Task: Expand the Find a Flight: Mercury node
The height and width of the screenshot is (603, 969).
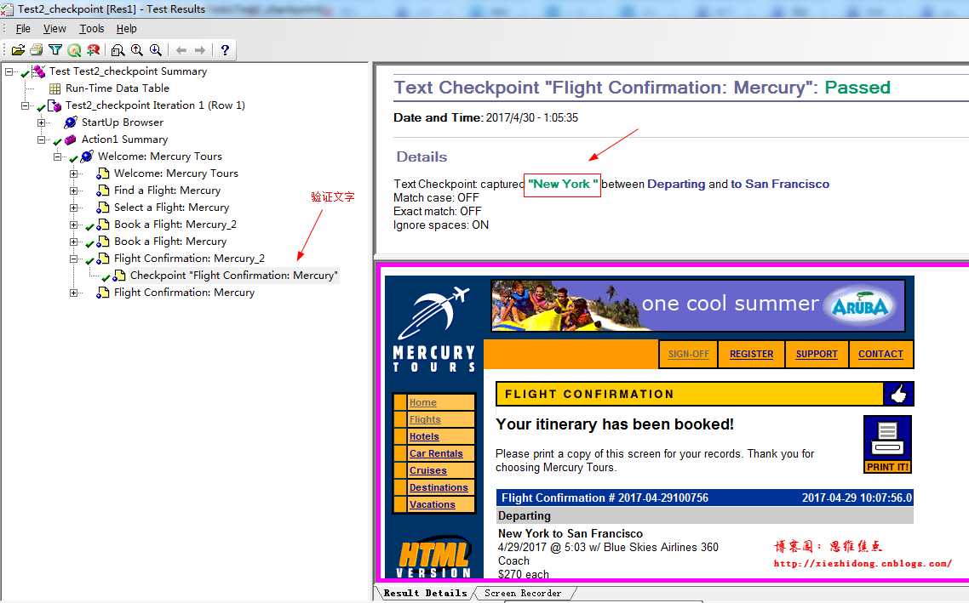Action: coord(73,191)
